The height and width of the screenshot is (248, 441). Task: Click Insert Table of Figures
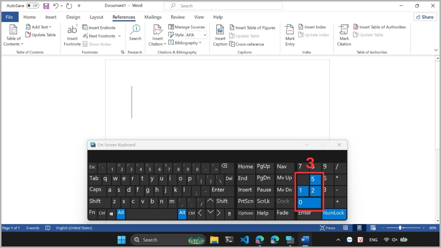252,28
